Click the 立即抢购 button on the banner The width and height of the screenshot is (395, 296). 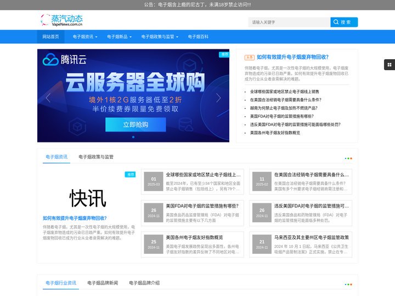click(136, 124)
